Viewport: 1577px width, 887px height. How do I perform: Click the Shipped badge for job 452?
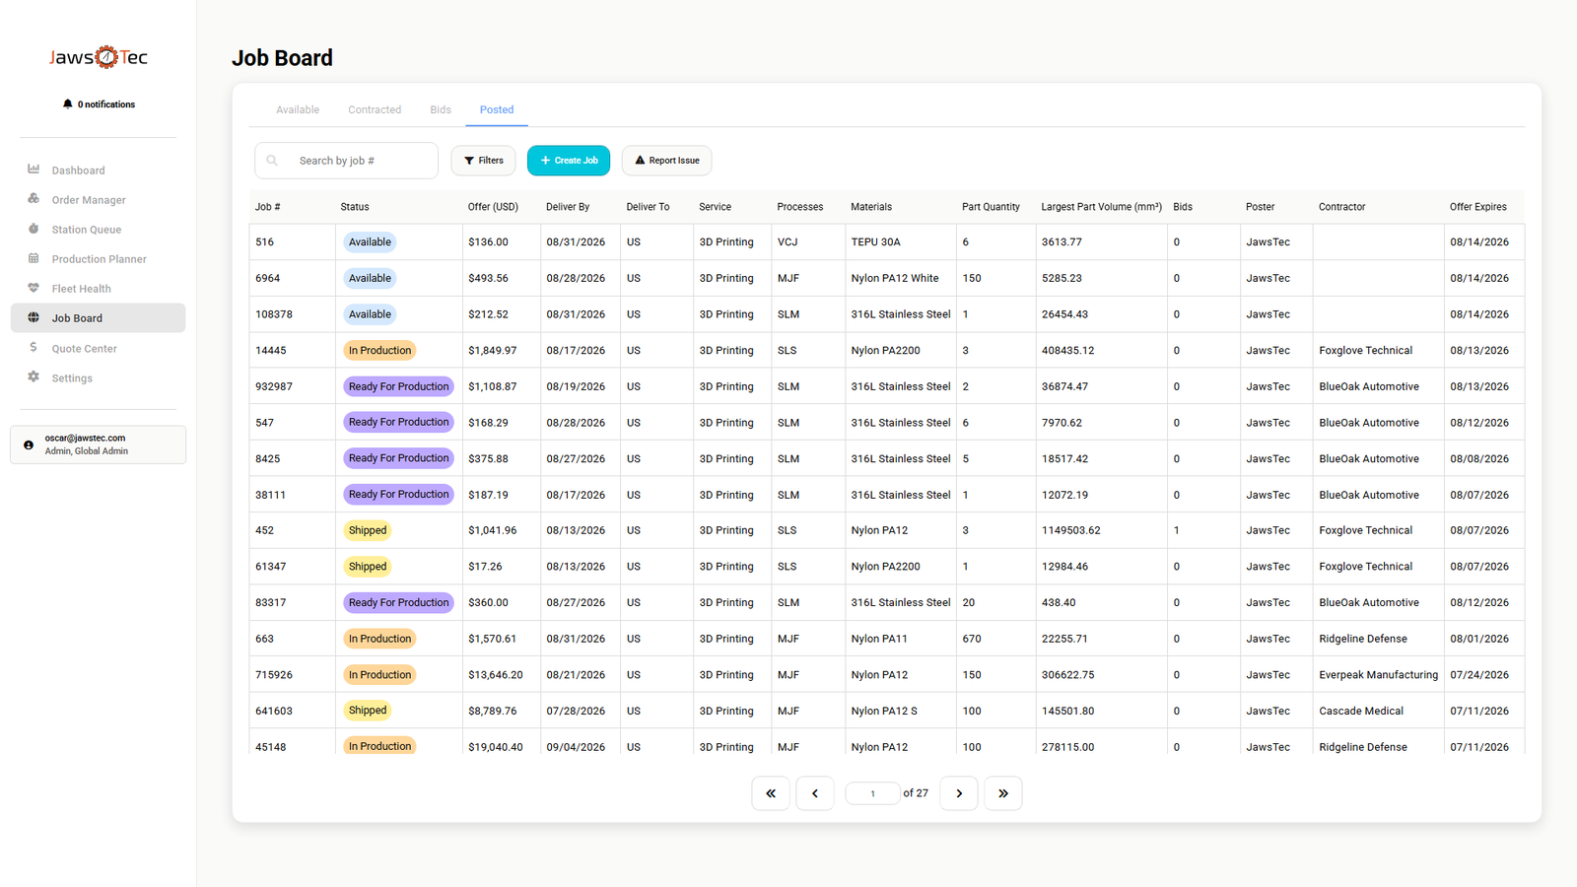[368, 530]
